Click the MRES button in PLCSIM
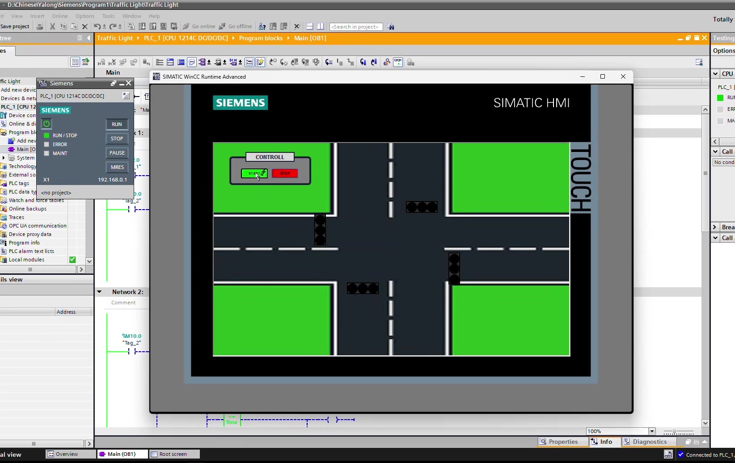This screenshot has width=735, height=463. [x=117, y=167]
